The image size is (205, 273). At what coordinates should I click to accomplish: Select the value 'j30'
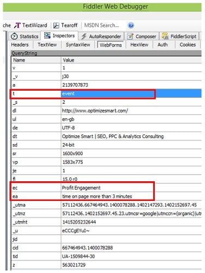click(65, 76)
